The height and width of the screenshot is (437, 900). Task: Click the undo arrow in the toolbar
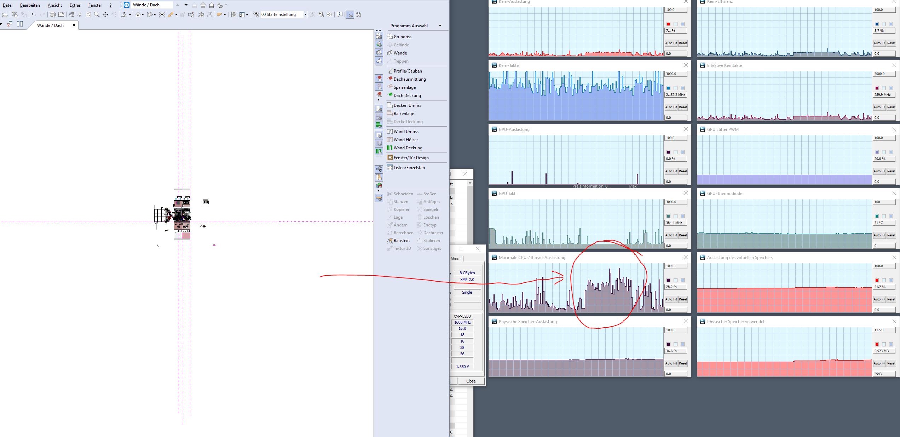tap(34, 15)
